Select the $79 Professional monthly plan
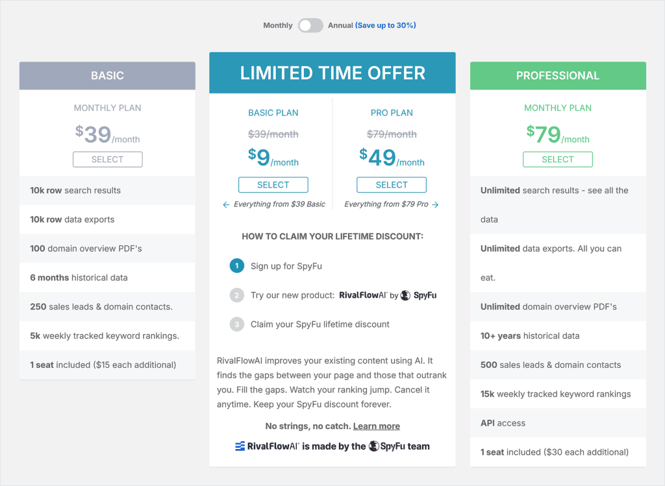Viewport: 665px width, 486px height. coord(557,159)
